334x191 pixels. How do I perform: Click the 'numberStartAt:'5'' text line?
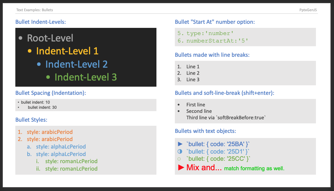[x=213, y=40]
